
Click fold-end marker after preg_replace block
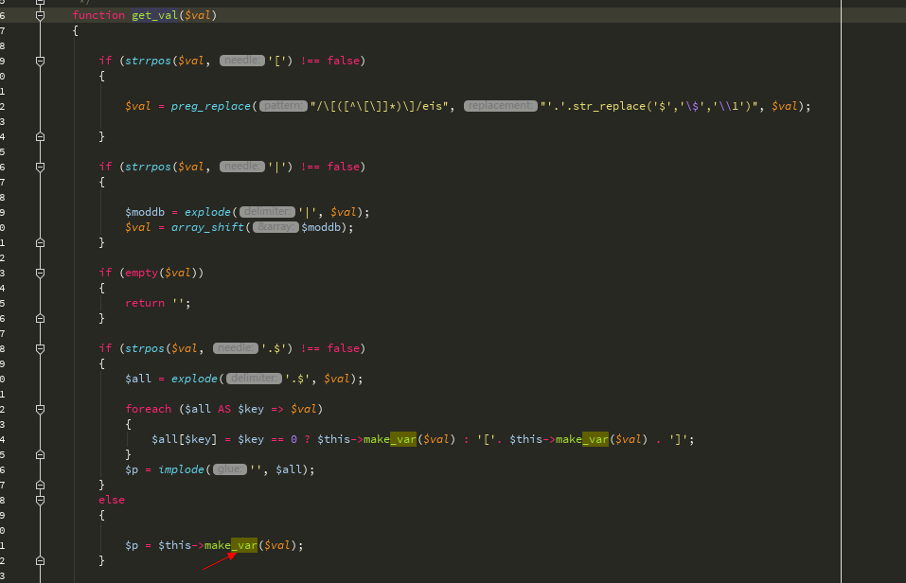[40, 137]
